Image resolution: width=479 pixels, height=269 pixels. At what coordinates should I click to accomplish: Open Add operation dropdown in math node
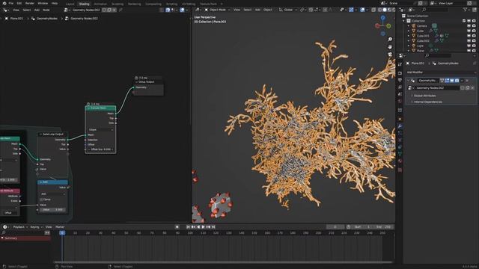tap(52, 194)
